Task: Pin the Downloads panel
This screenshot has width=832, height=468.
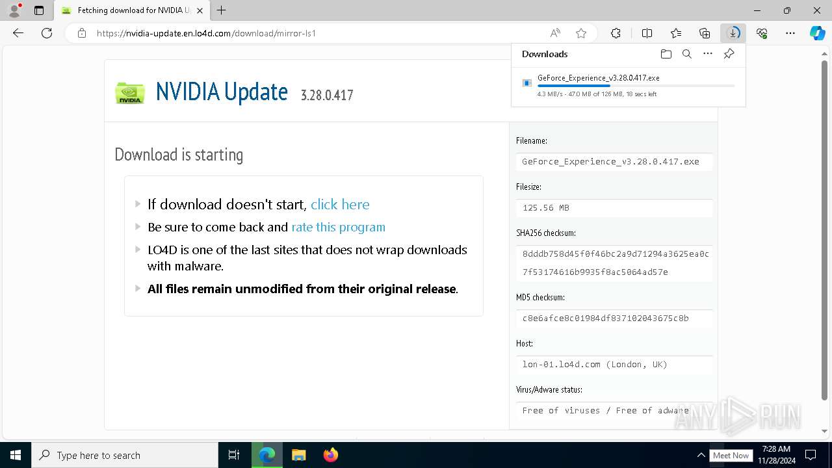Action: click(729, 54)
